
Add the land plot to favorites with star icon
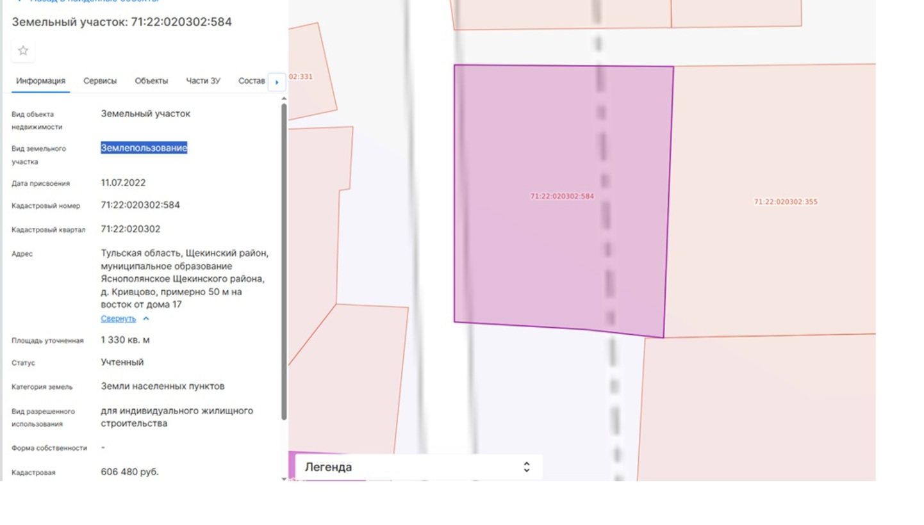23,51
